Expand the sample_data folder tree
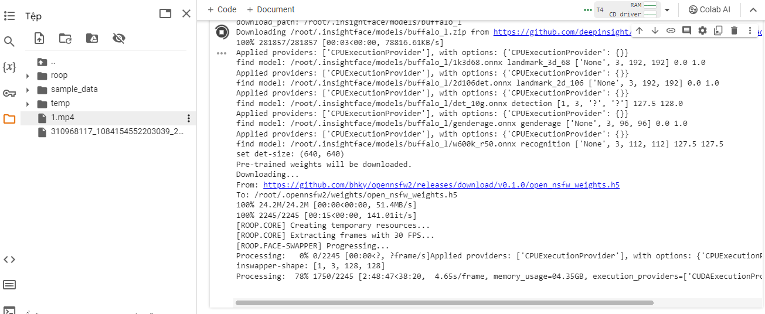765x314 pixels. pos(28,90)
